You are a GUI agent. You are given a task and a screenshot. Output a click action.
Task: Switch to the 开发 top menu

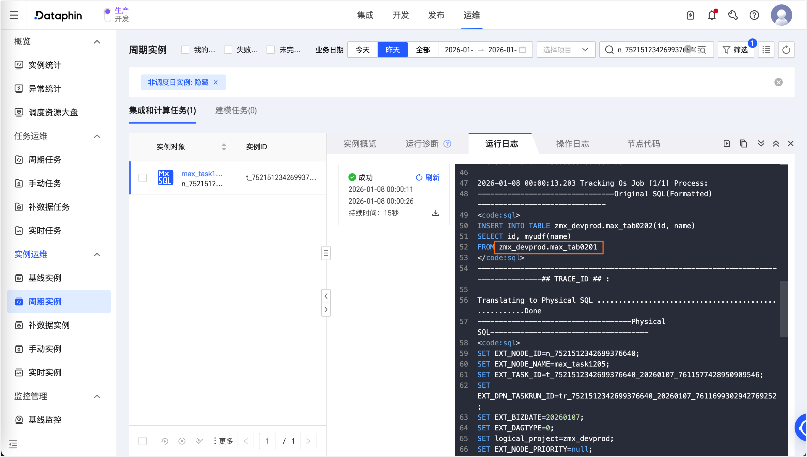pyautogui.click(x=400, y=15)
